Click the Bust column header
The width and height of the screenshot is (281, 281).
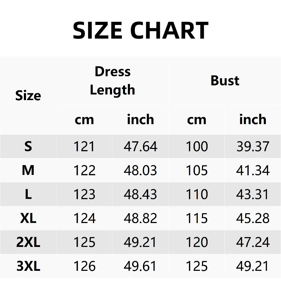pos(225,80)
